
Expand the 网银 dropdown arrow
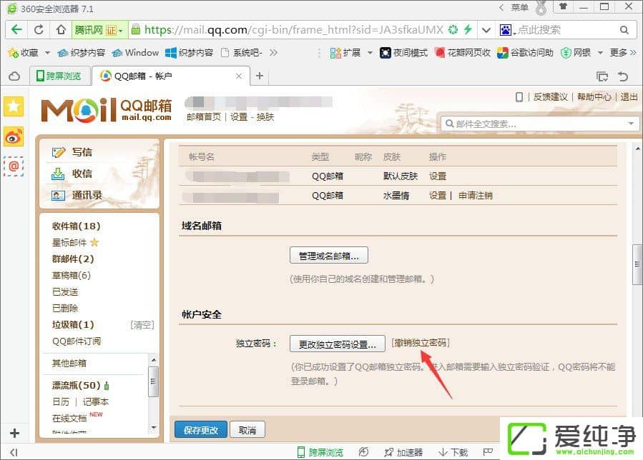(x=600, y=53)
